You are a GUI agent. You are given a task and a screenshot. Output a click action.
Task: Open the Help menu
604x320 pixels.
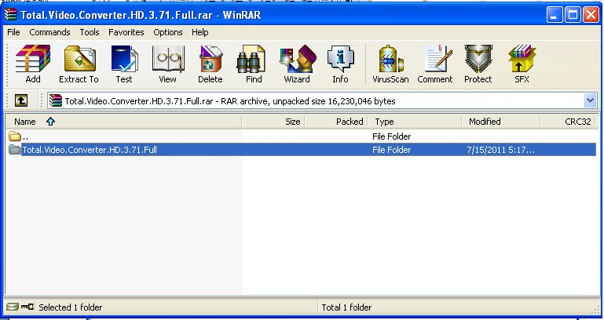tap(200, 32)
